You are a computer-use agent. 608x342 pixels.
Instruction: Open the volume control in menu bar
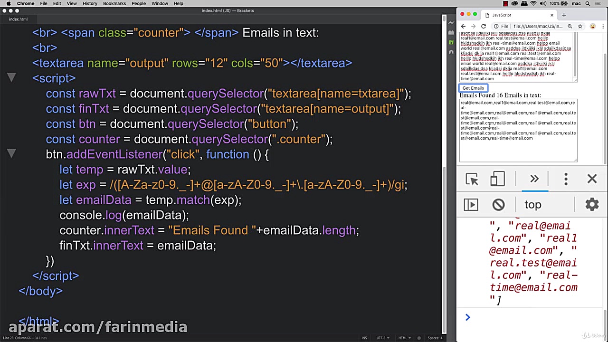tap(542, 3)
